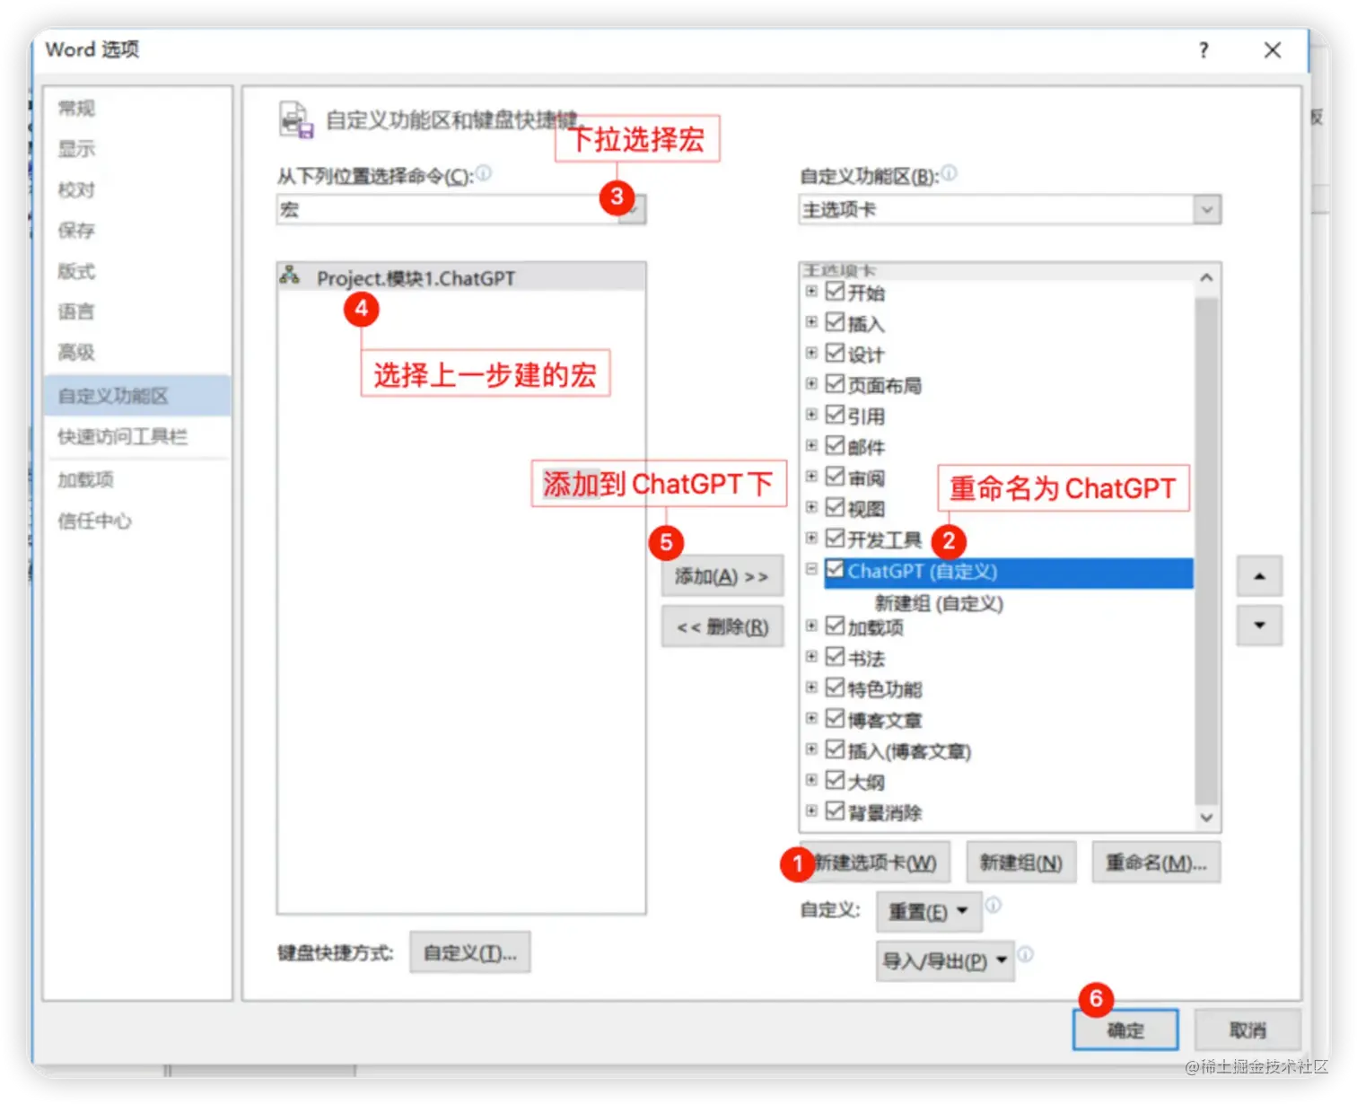Uncheck the 开发工具 checkbox

(835, 538)
